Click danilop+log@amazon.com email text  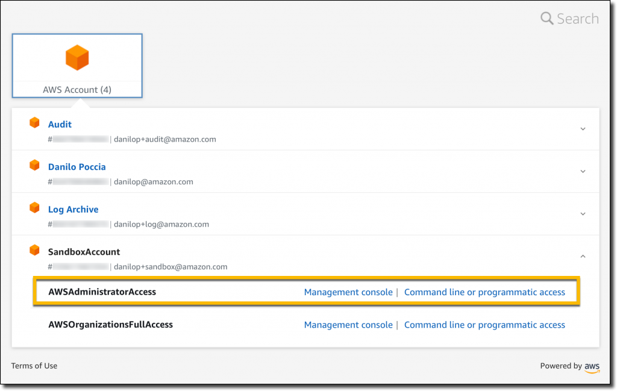coord(161,224)
